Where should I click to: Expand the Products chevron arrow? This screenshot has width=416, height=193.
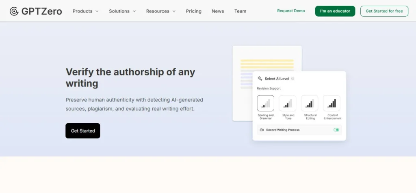(97, 11)
